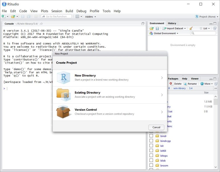This screenshot has width=220, height=172.
Task: Click the Open File folder icon
Action: point(13,16)
